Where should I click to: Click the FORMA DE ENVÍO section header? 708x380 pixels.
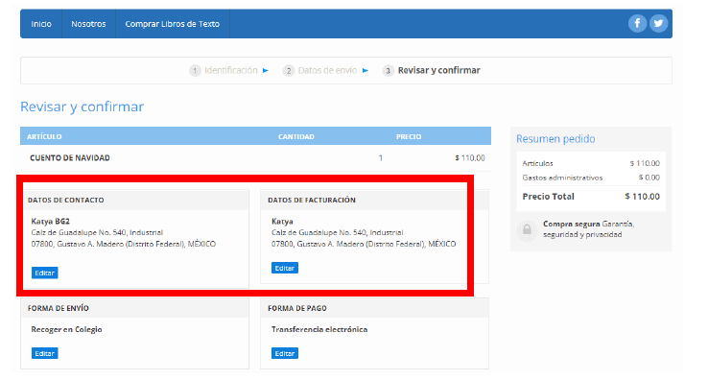pos(59,308)
